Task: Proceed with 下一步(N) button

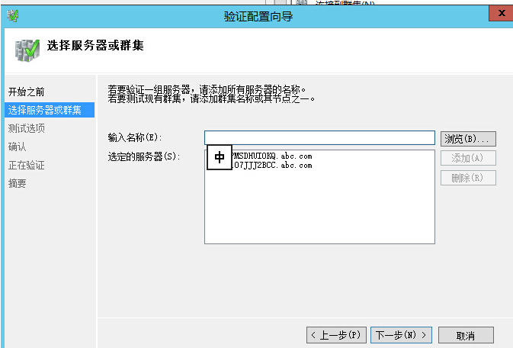Action: pyautogui.click(x=401, y=335)
